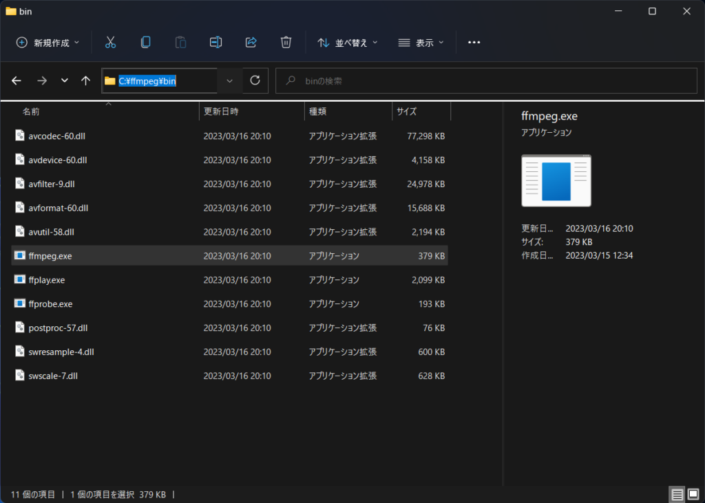Maximize the bin window
Screen dimensions: 705x503
tap(653, 11)
